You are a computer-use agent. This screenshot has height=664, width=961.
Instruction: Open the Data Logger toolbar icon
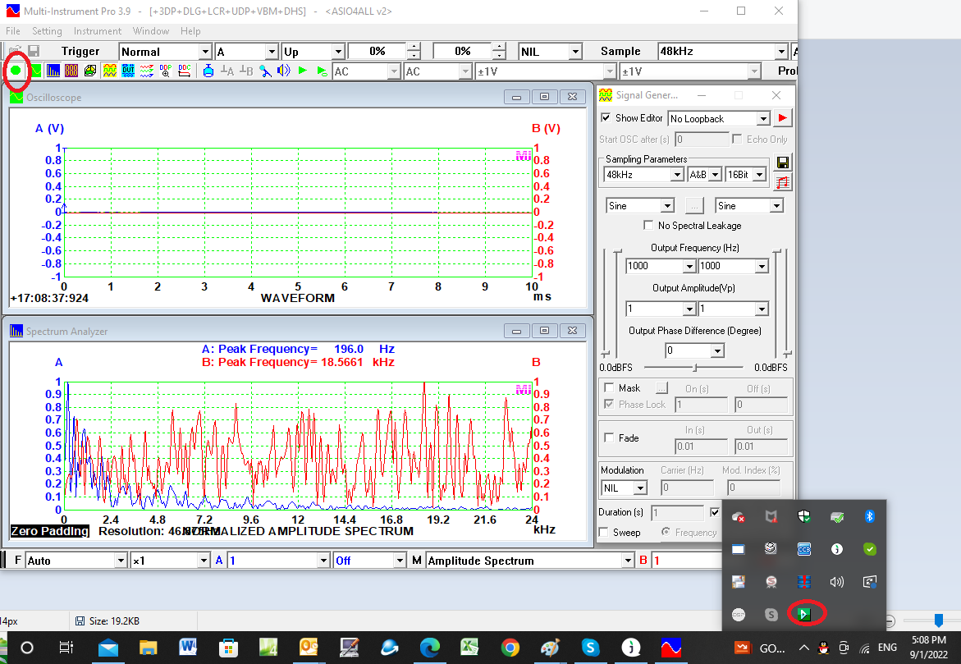click(x=146, y=71)
